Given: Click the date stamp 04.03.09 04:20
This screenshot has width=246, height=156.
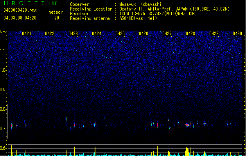Looking at the screenshot, I should tap(20, 18).
